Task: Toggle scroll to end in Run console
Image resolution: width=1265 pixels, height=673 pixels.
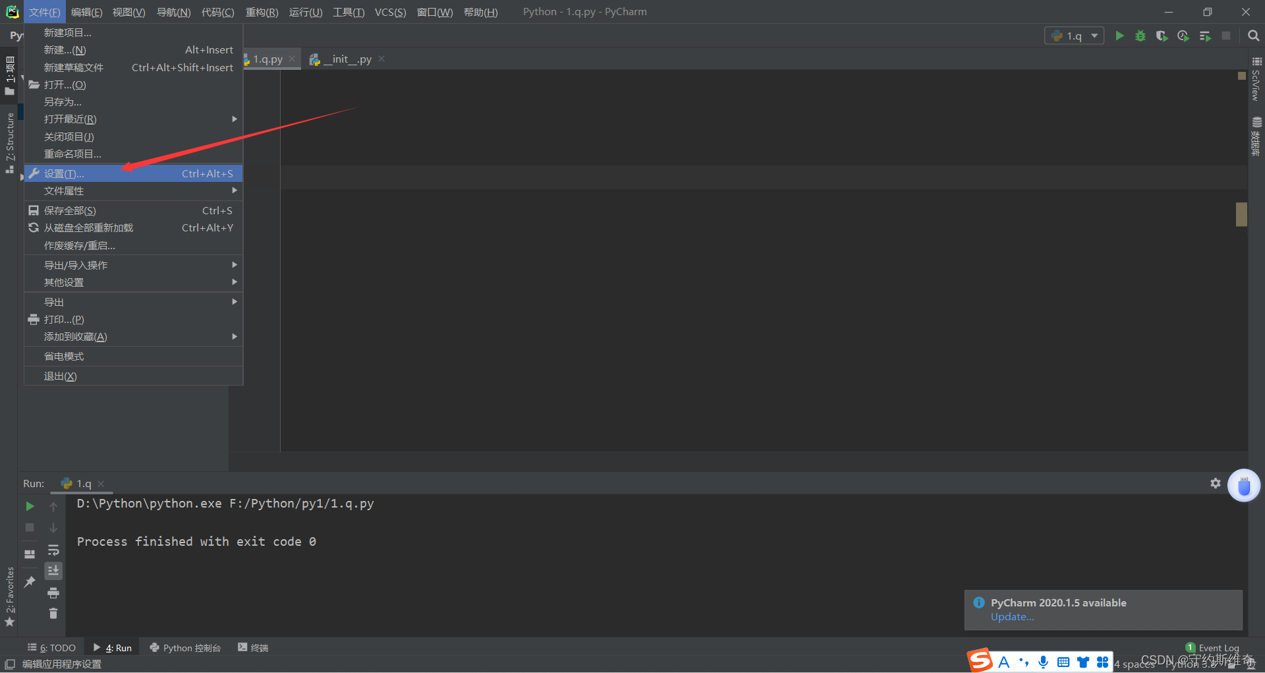Action: 53,570
